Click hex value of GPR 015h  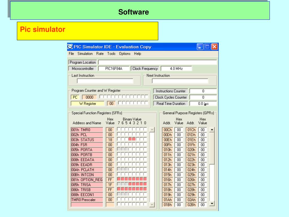tap(179, 175)
